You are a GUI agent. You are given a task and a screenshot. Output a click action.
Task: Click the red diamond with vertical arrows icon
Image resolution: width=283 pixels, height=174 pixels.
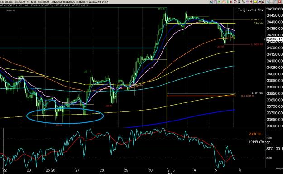tap(251, 2)
